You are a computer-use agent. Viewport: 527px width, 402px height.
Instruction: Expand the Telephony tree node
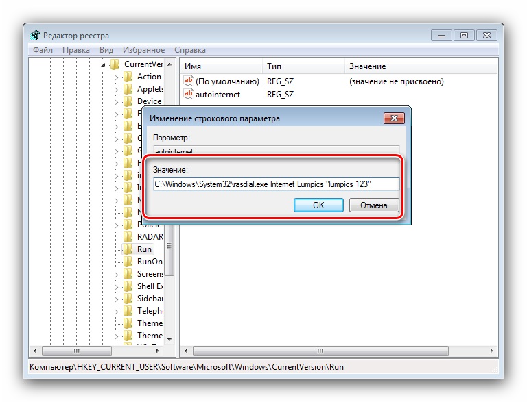coord(116,312)
